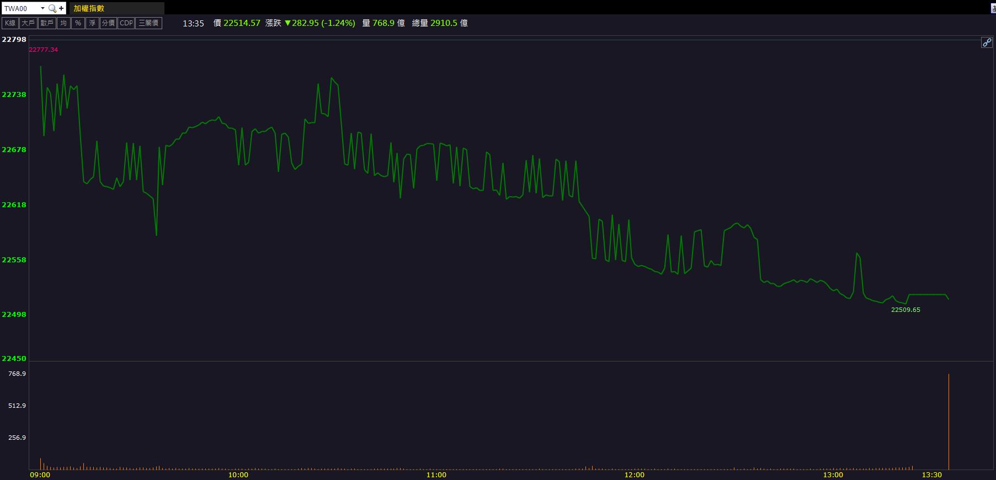
Task: Click the current price 22514.57
Action: click(242, 23)
